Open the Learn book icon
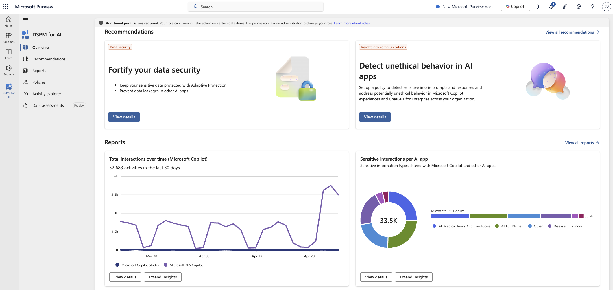The height and width of the screenshot is (290, 613). pos(9,54)
